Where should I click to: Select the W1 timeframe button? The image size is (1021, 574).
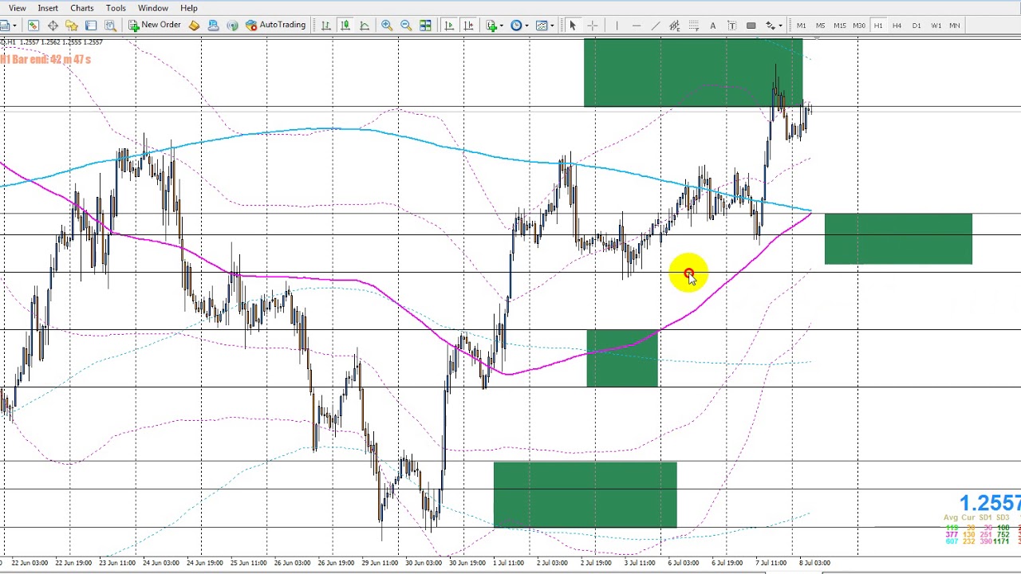pos(936,26)
